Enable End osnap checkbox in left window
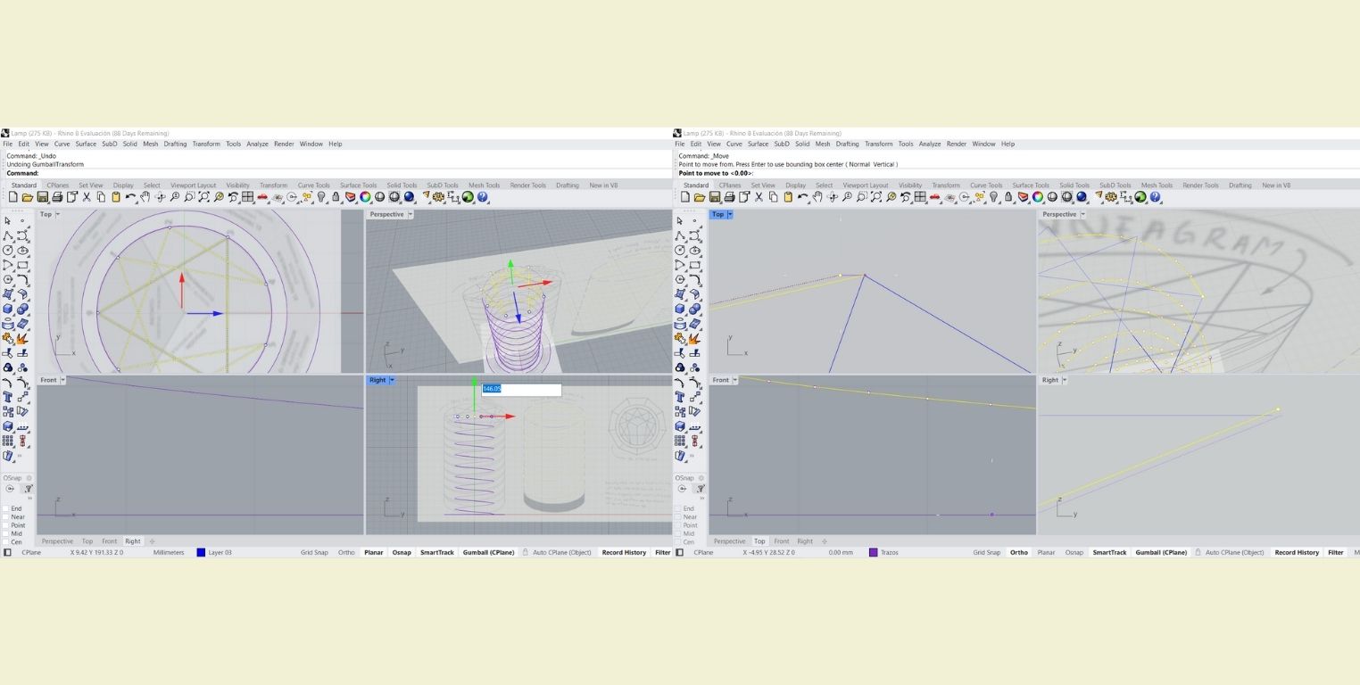1360x685 pixels. 5,508
